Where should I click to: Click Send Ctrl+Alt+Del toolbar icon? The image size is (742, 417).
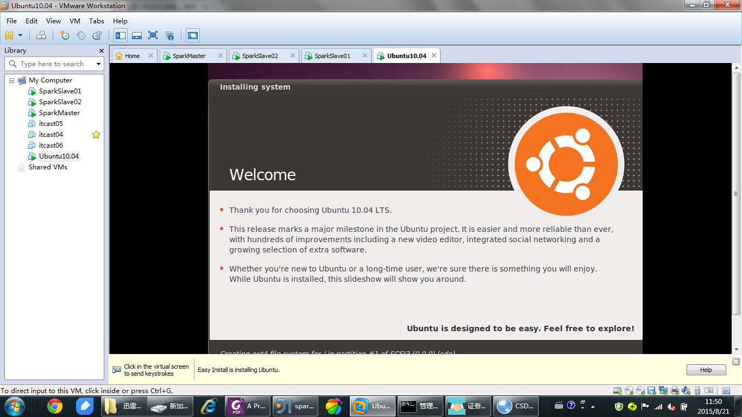click(x=41, y=35)
